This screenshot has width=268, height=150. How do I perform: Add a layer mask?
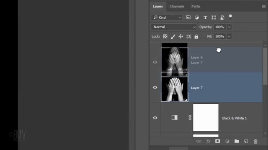217,141
